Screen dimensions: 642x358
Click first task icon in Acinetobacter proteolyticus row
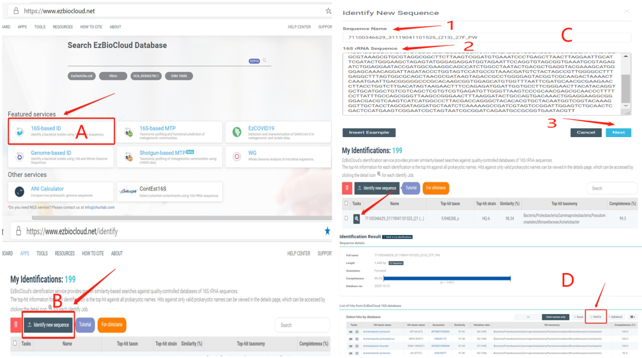(351, 339)
